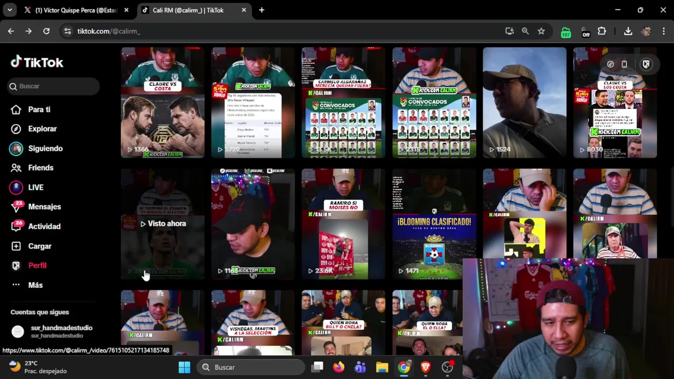The height and width of the screenshot is (379, 674).
Task: Click the taskbar Buscar search box
Action: click(250, 367)
